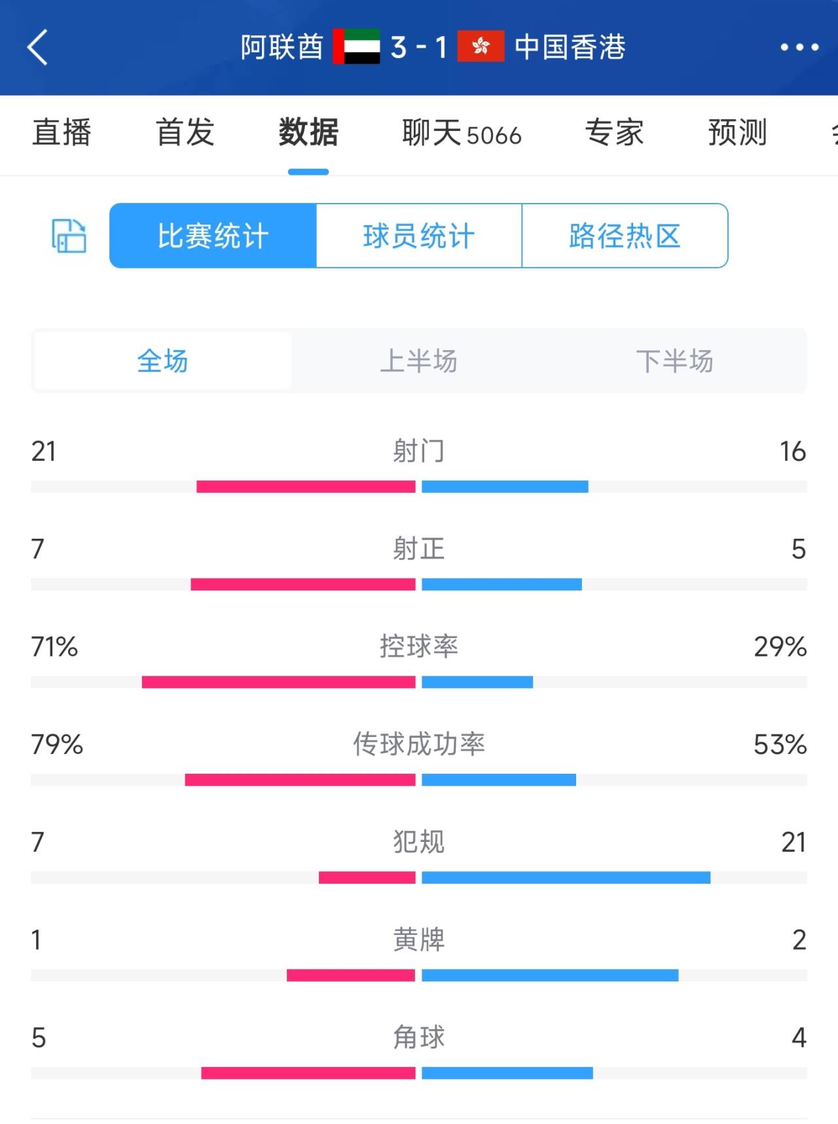The height and width of the screenshot is (1124, 838).
Task: Tap the Hong Kong flag icon
Action: point(481,47)
